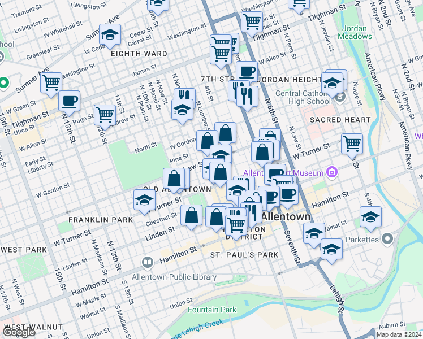Select the Utica St label
The height and width of the screenshot is (339, 423).
[x=24, y=129]
